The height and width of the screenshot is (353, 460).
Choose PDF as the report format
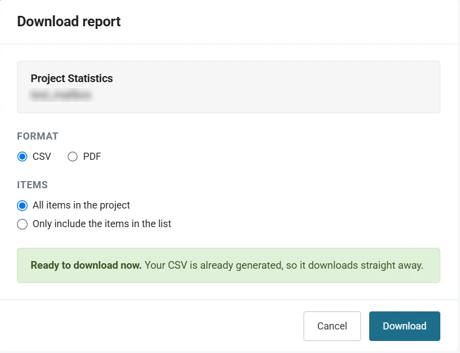click(x=72, y=157)
